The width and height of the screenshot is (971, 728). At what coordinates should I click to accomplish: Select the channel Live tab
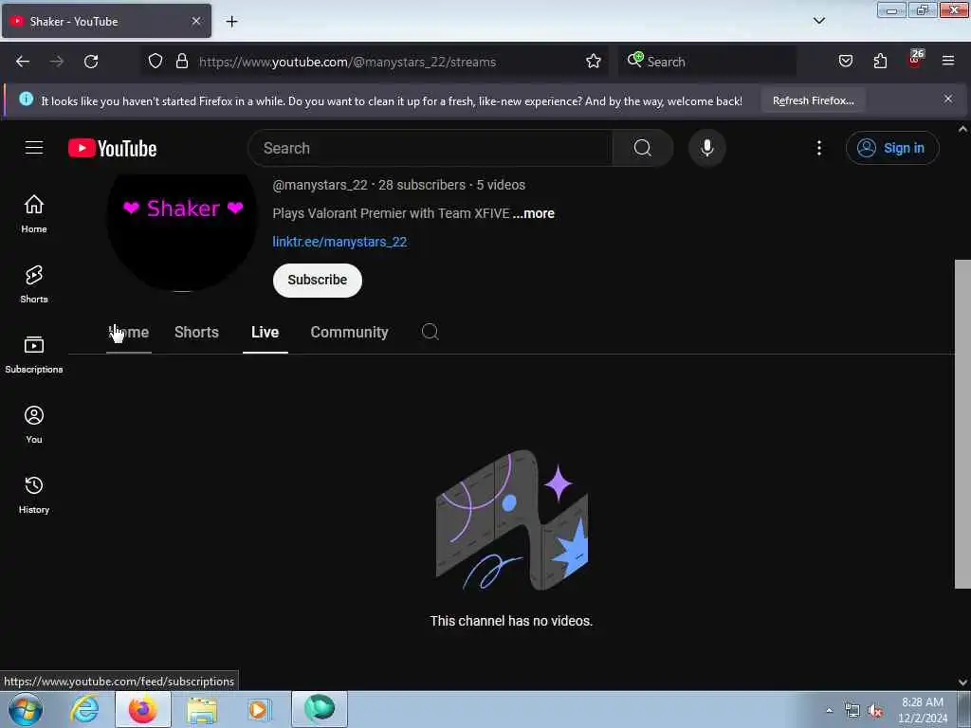266,333
